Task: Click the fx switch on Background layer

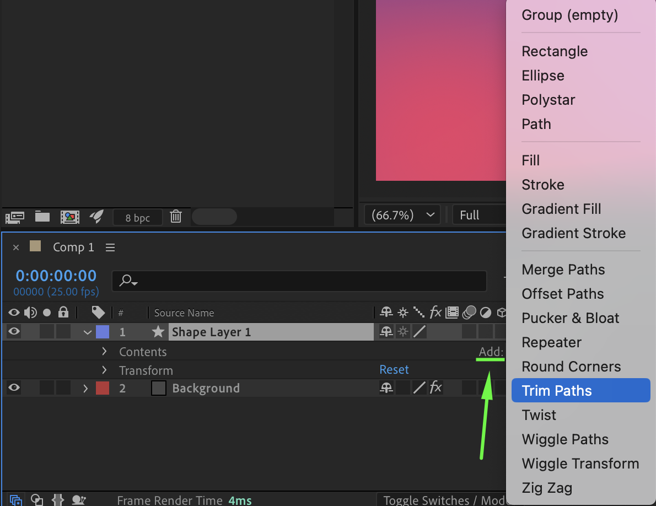Action: click(x=435, y=388)
